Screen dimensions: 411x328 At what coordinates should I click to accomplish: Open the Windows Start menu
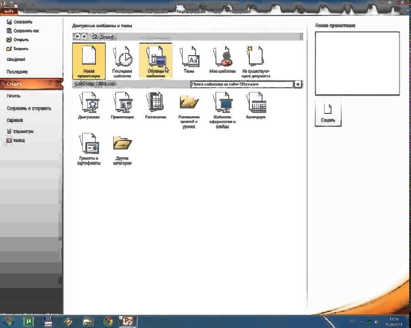9,322
